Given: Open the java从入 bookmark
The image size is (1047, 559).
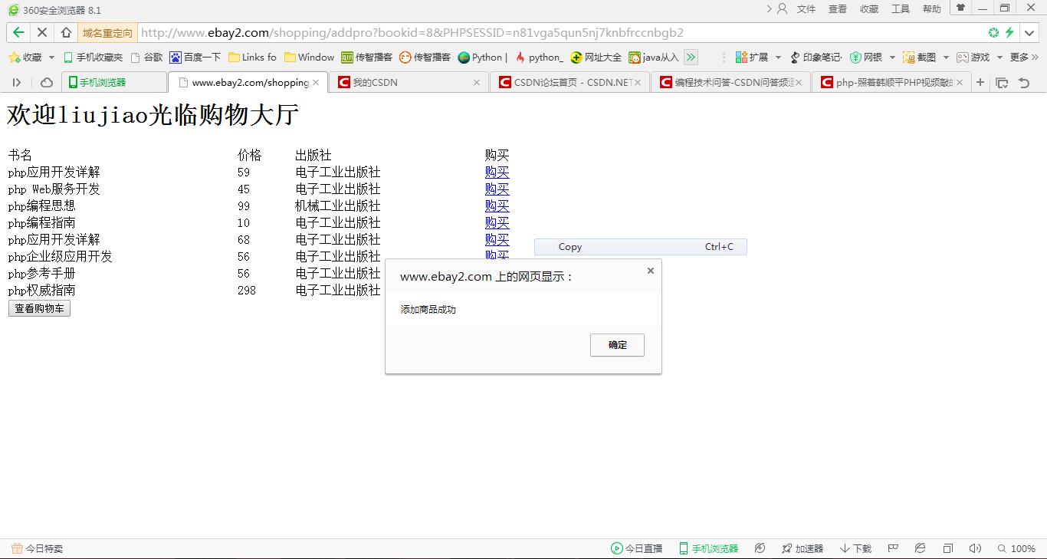Looking at the screenshot, I should coord(654,58).
